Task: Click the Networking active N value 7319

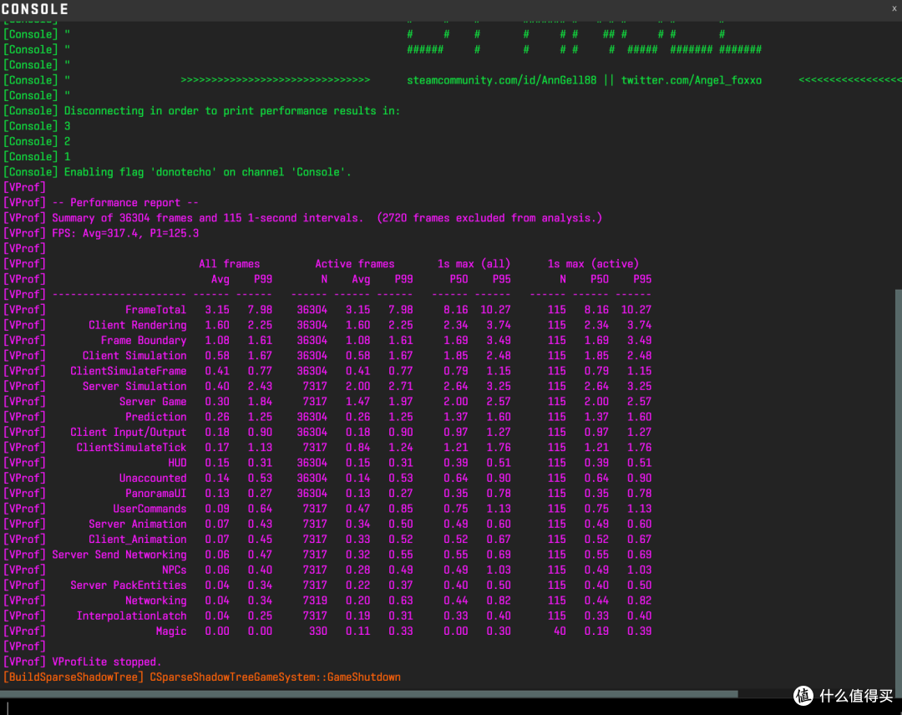Action: click(315, 600)
